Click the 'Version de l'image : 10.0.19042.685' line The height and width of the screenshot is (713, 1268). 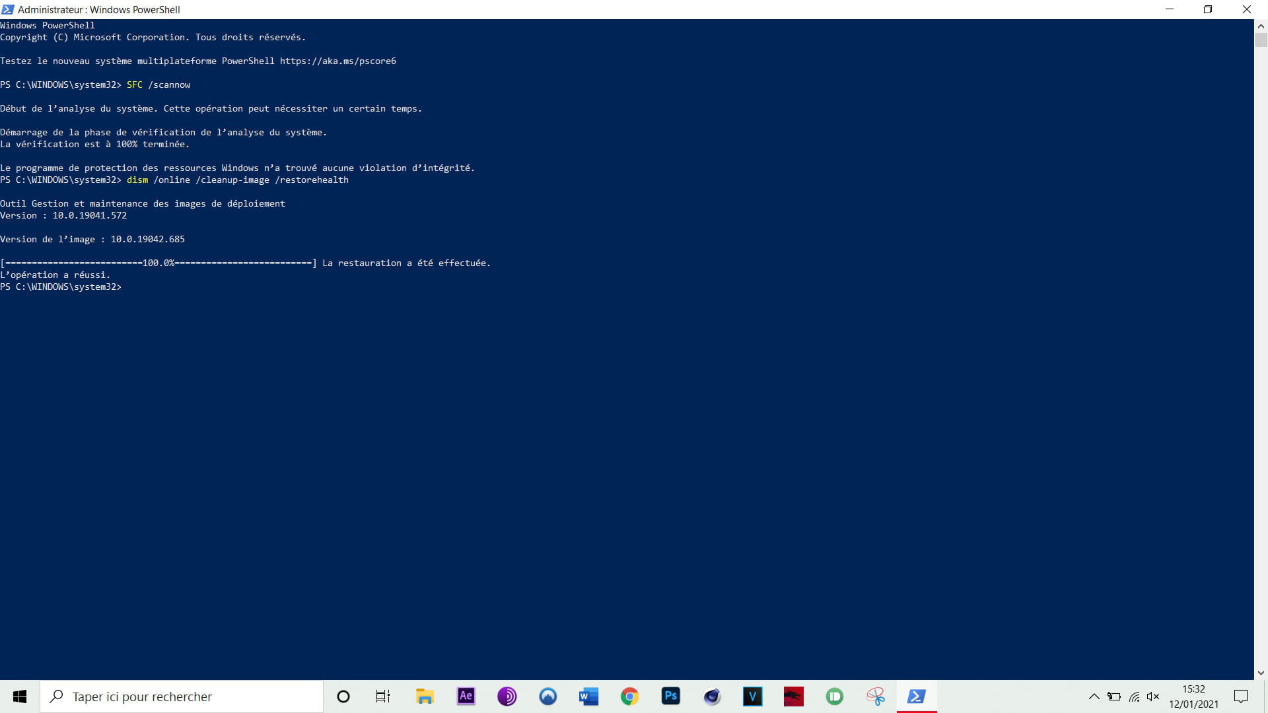click(x=92, y=239)
